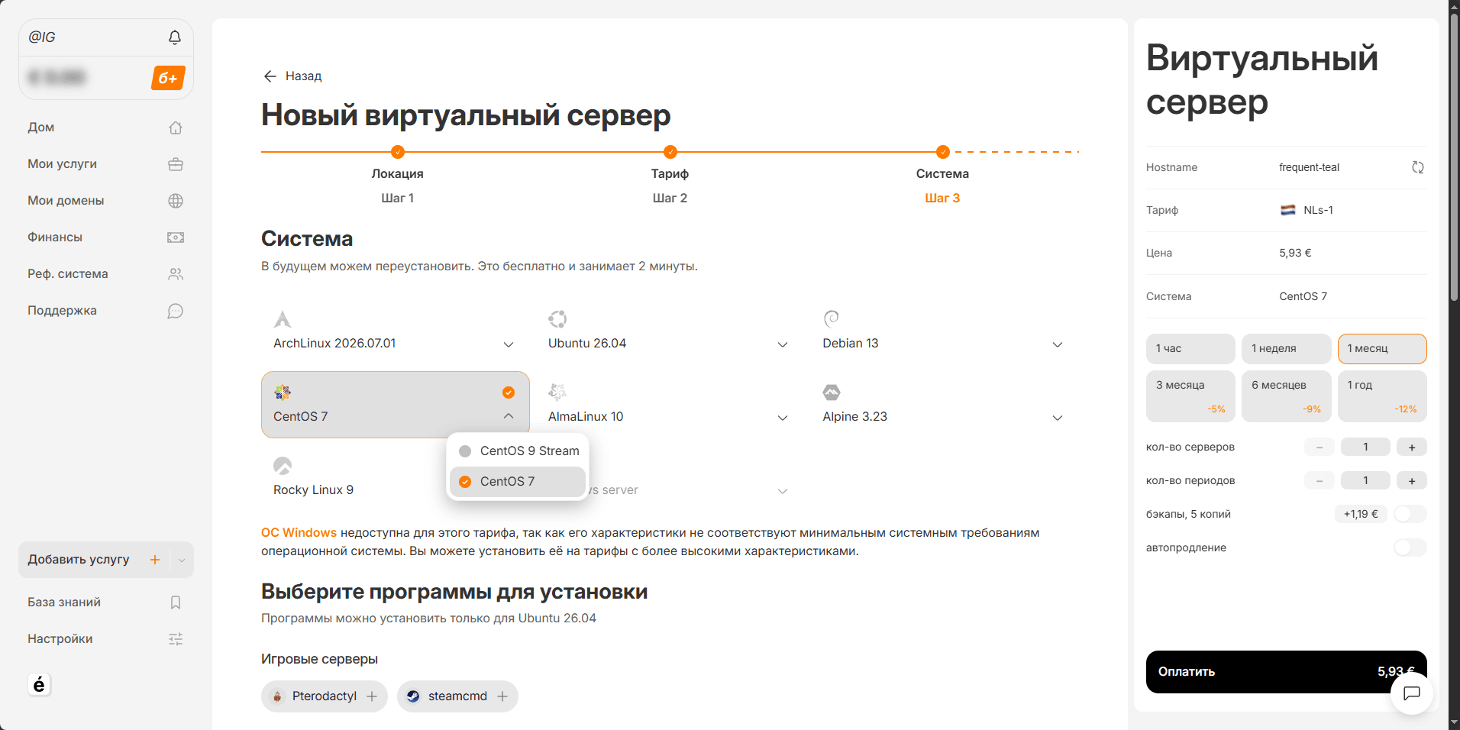Click the Netherlands flag next to NLs-1
The width and height of the screenshot is (1460, 730).
point(1288,210)
